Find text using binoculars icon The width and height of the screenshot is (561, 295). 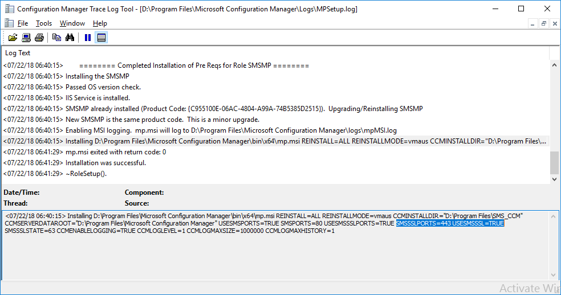(70, 38)
